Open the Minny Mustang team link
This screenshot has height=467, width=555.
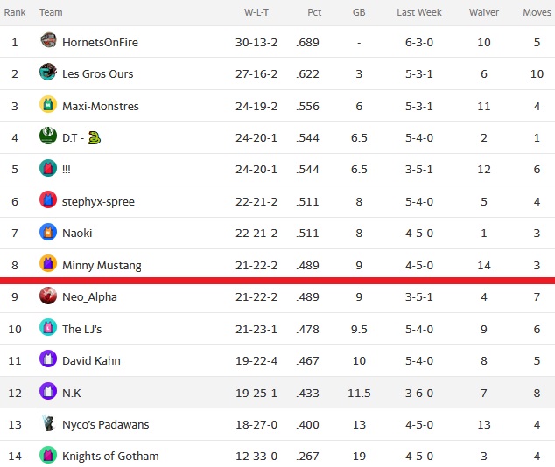pyautogui.click(x=102, y=266)
